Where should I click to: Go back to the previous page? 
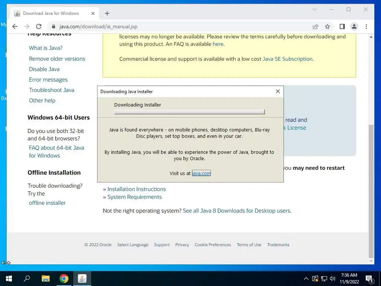(x=15, y=26)
